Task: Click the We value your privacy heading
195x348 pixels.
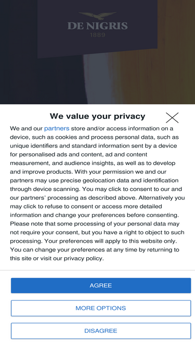Action: (98, 116)
